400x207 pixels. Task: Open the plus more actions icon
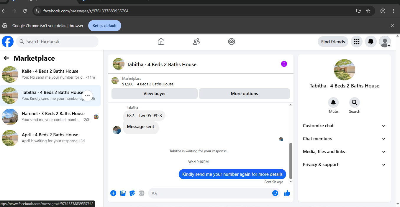113,193
